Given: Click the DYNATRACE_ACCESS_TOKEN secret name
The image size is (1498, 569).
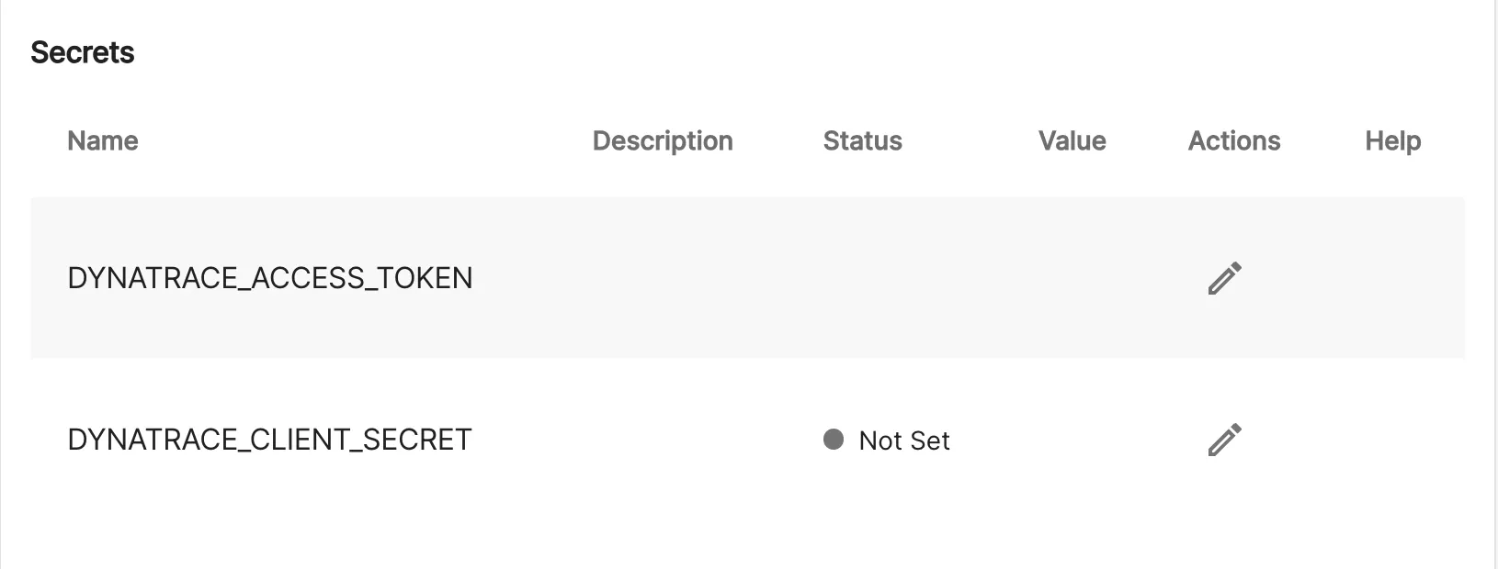Looking at the screenshot, I should pos(271,278).
